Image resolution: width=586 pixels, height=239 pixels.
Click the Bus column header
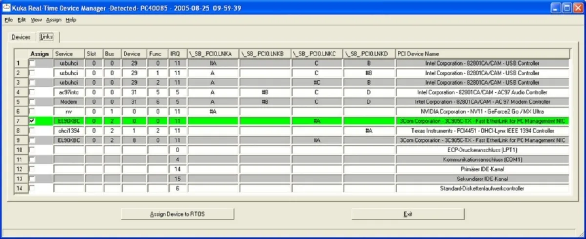coord(112,54)
